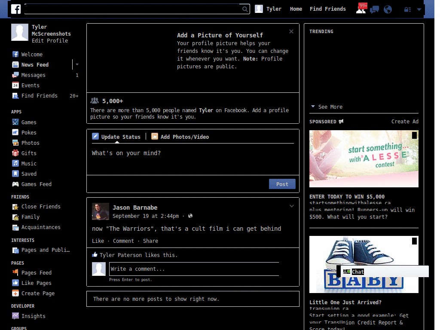
Task: Click the Music icon in sidebar
Action: (x=15, y=163)
